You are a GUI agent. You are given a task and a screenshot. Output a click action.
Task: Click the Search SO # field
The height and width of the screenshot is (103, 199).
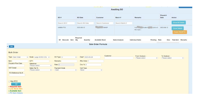66,23
